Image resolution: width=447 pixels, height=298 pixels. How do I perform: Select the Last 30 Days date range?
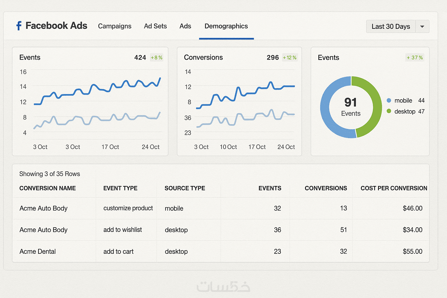click(391, 26)
